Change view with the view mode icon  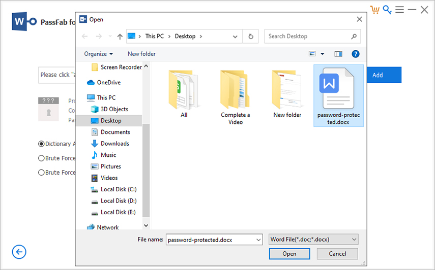[x=312, y=54]
